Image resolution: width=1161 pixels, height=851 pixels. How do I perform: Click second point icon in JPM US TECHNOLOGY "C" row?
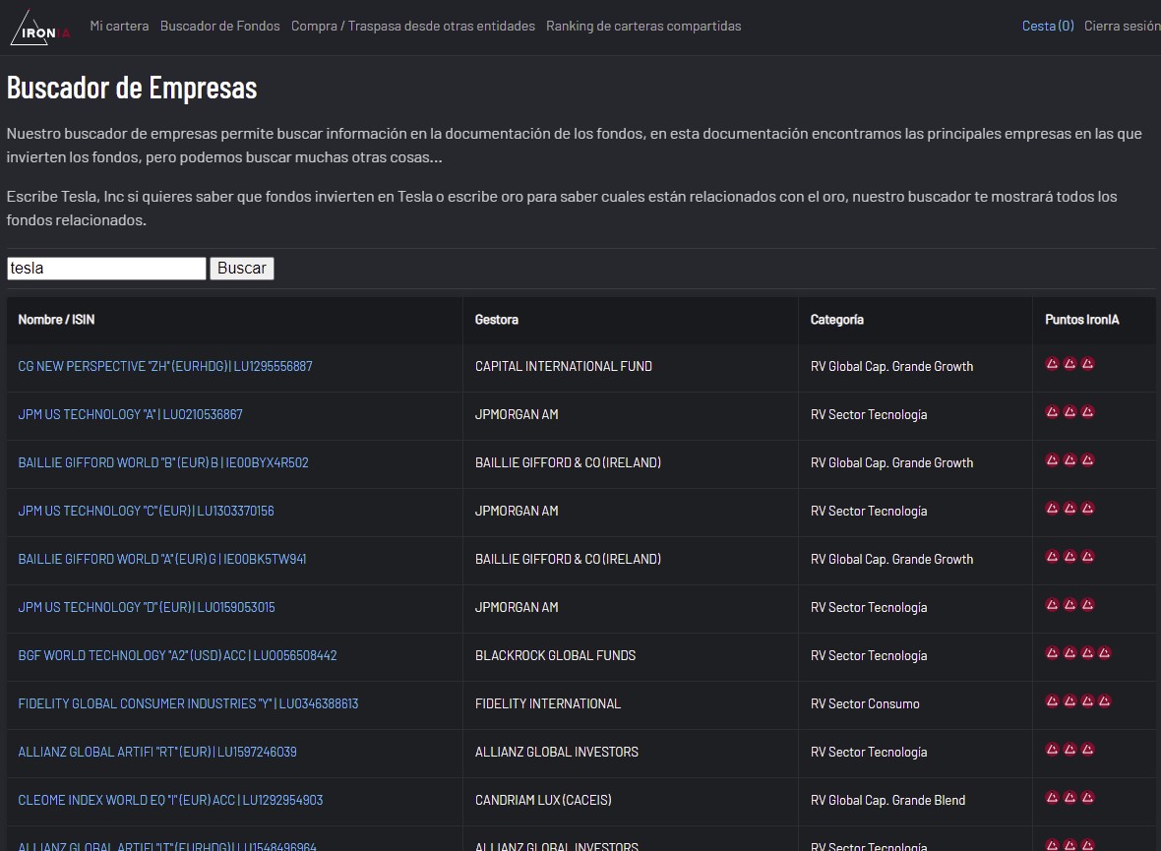coord(1069,508)
